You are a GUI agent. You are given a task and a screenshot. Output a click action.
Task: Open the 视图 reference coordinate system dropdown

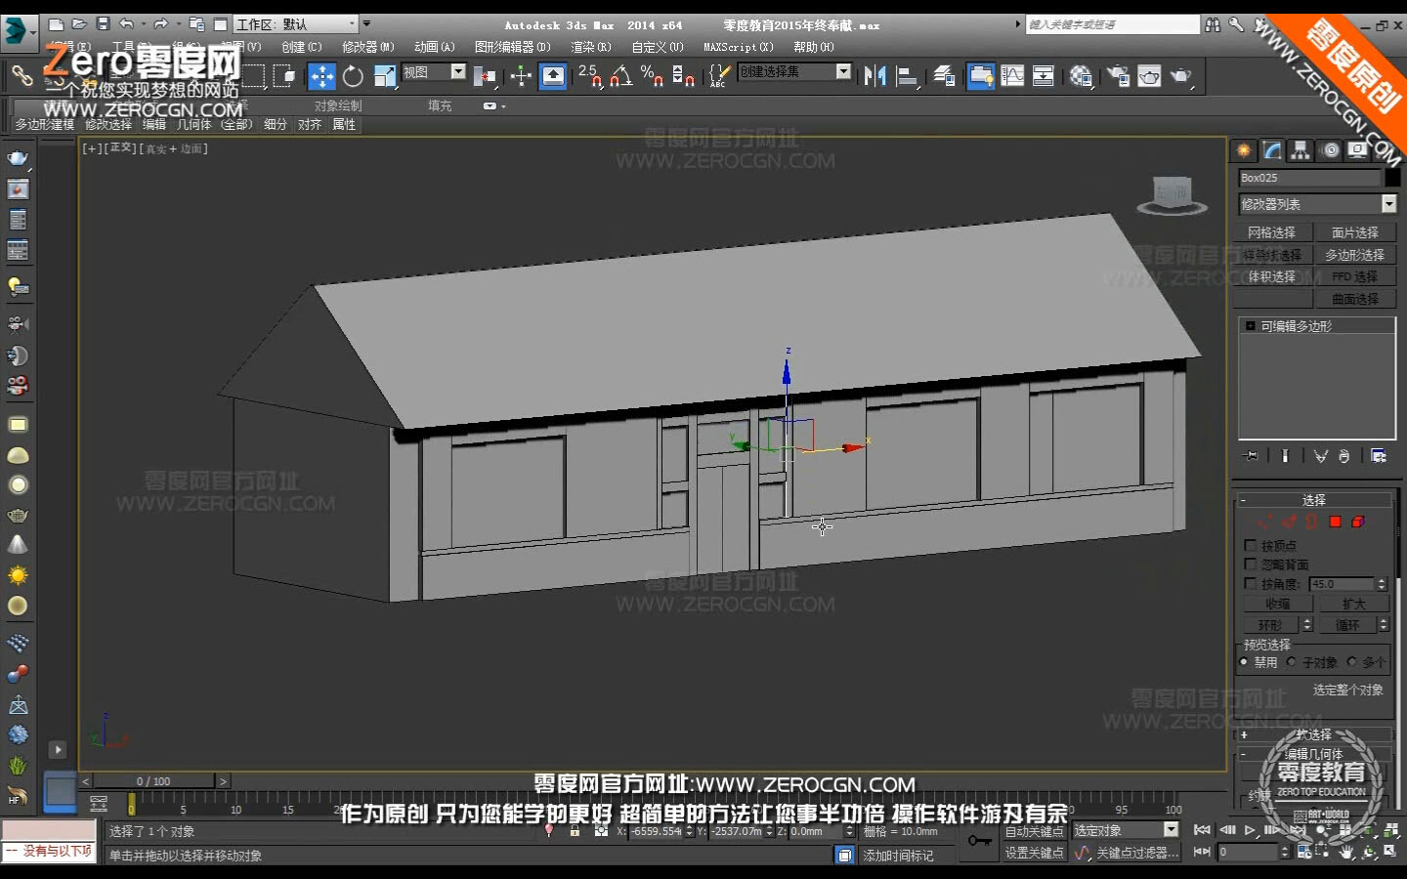[434, 72]
